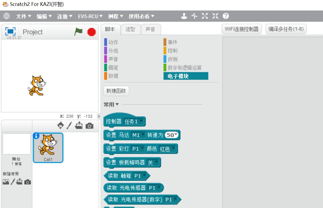Click the red stop button
The width and height of the screenshot is (323, 208).
point(91,32)
